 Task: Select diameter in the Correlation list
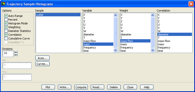tap(175, 34)
